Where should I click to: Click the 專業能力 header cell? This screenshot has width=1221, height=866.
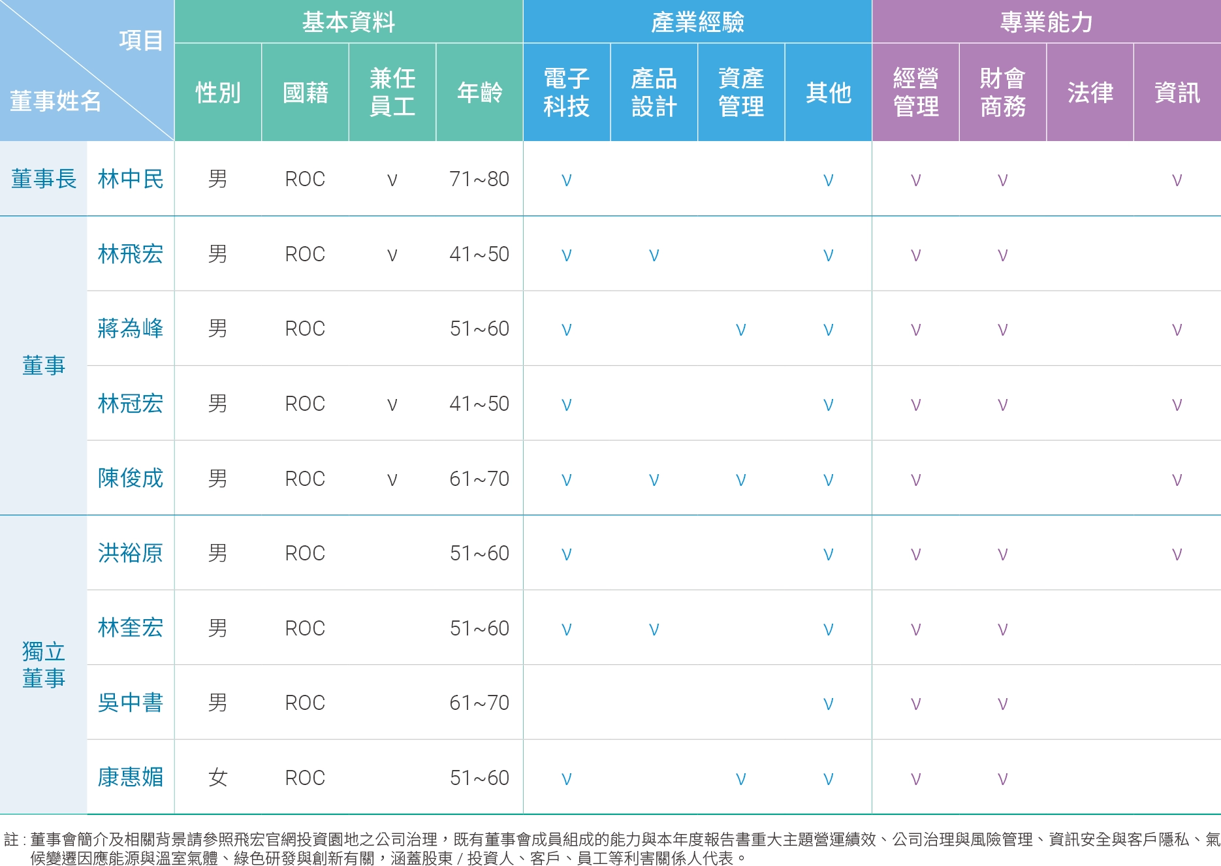pos(1047,22)
